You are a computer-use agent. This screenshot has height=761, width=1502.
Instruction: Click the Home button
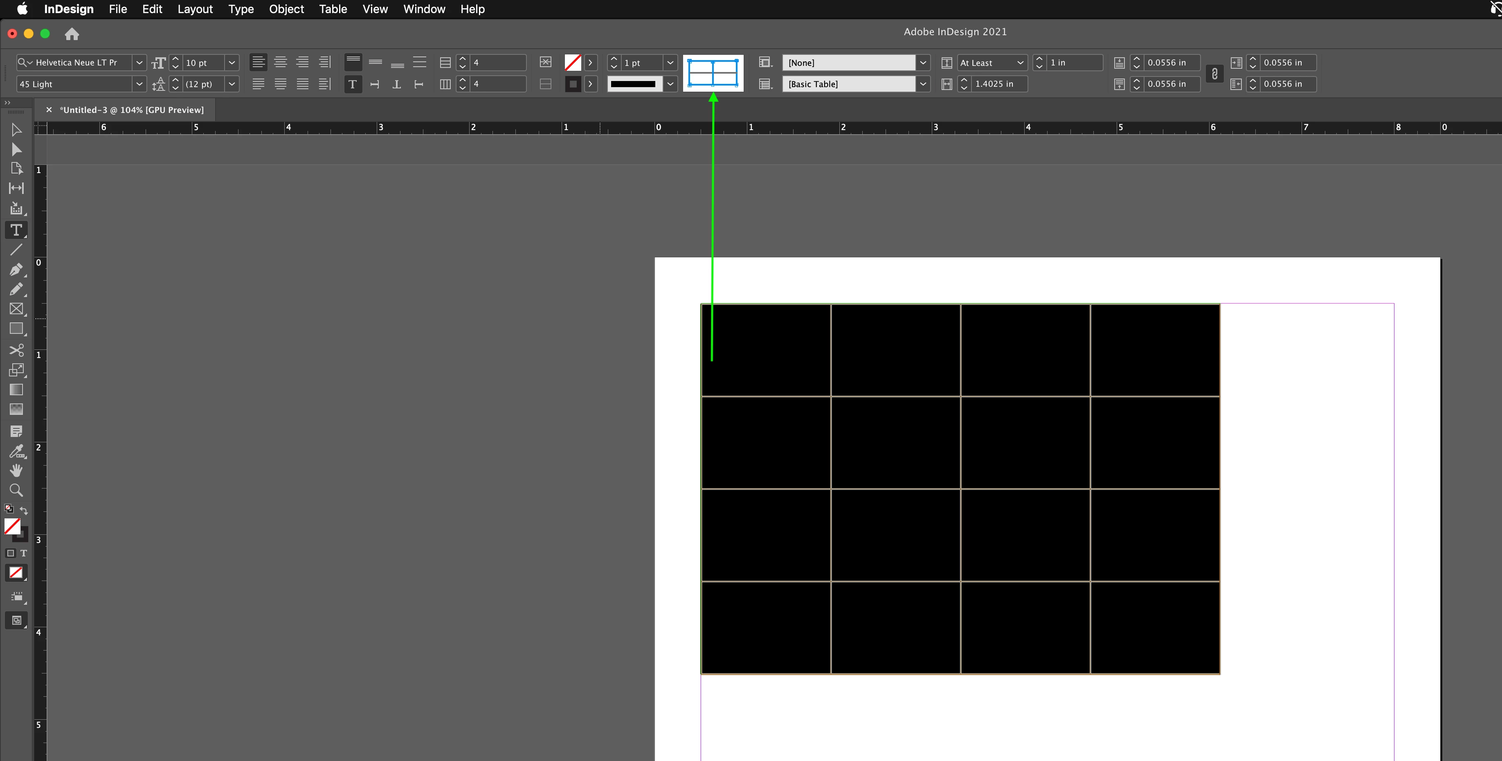[72, 34]
